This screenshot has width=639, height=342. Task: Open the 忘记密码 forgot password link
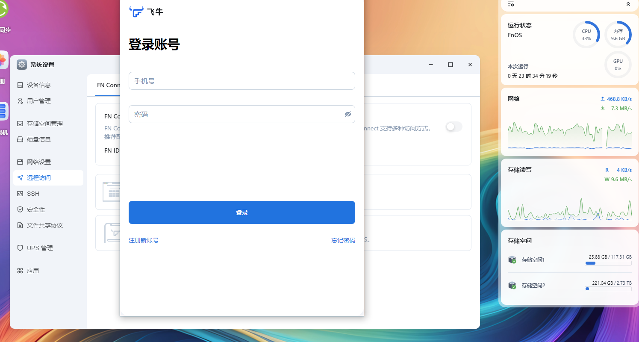pyautogui.click(x=343, y=240)
